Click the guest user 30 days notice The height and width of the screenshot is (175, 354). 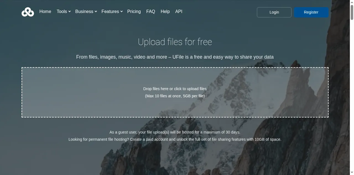coord(175,132)
